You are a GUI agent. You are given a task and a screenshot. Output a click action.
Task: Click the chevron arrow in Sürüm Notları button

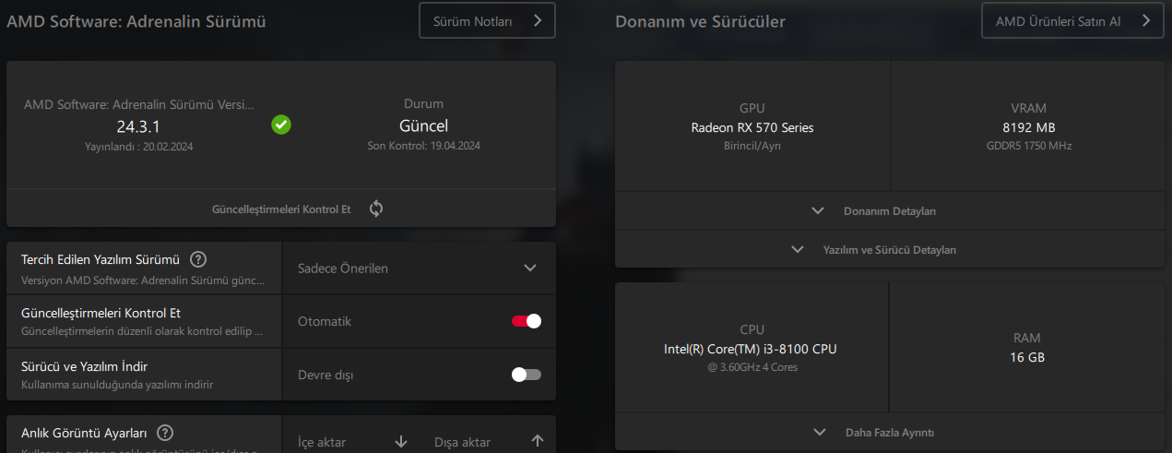pos(537,20)
